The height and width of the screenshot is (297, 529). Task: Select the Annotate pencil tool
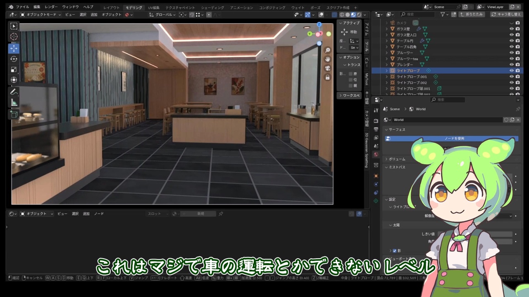tap(14, 92)
